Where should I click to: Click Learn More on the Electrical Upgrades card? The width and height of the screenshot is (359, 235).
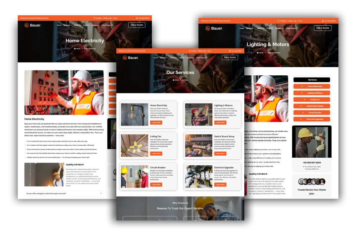click(220, 184)
